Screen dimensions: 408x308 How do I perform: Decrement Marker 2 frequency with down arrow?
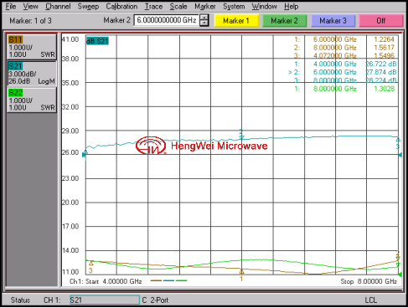204,23
